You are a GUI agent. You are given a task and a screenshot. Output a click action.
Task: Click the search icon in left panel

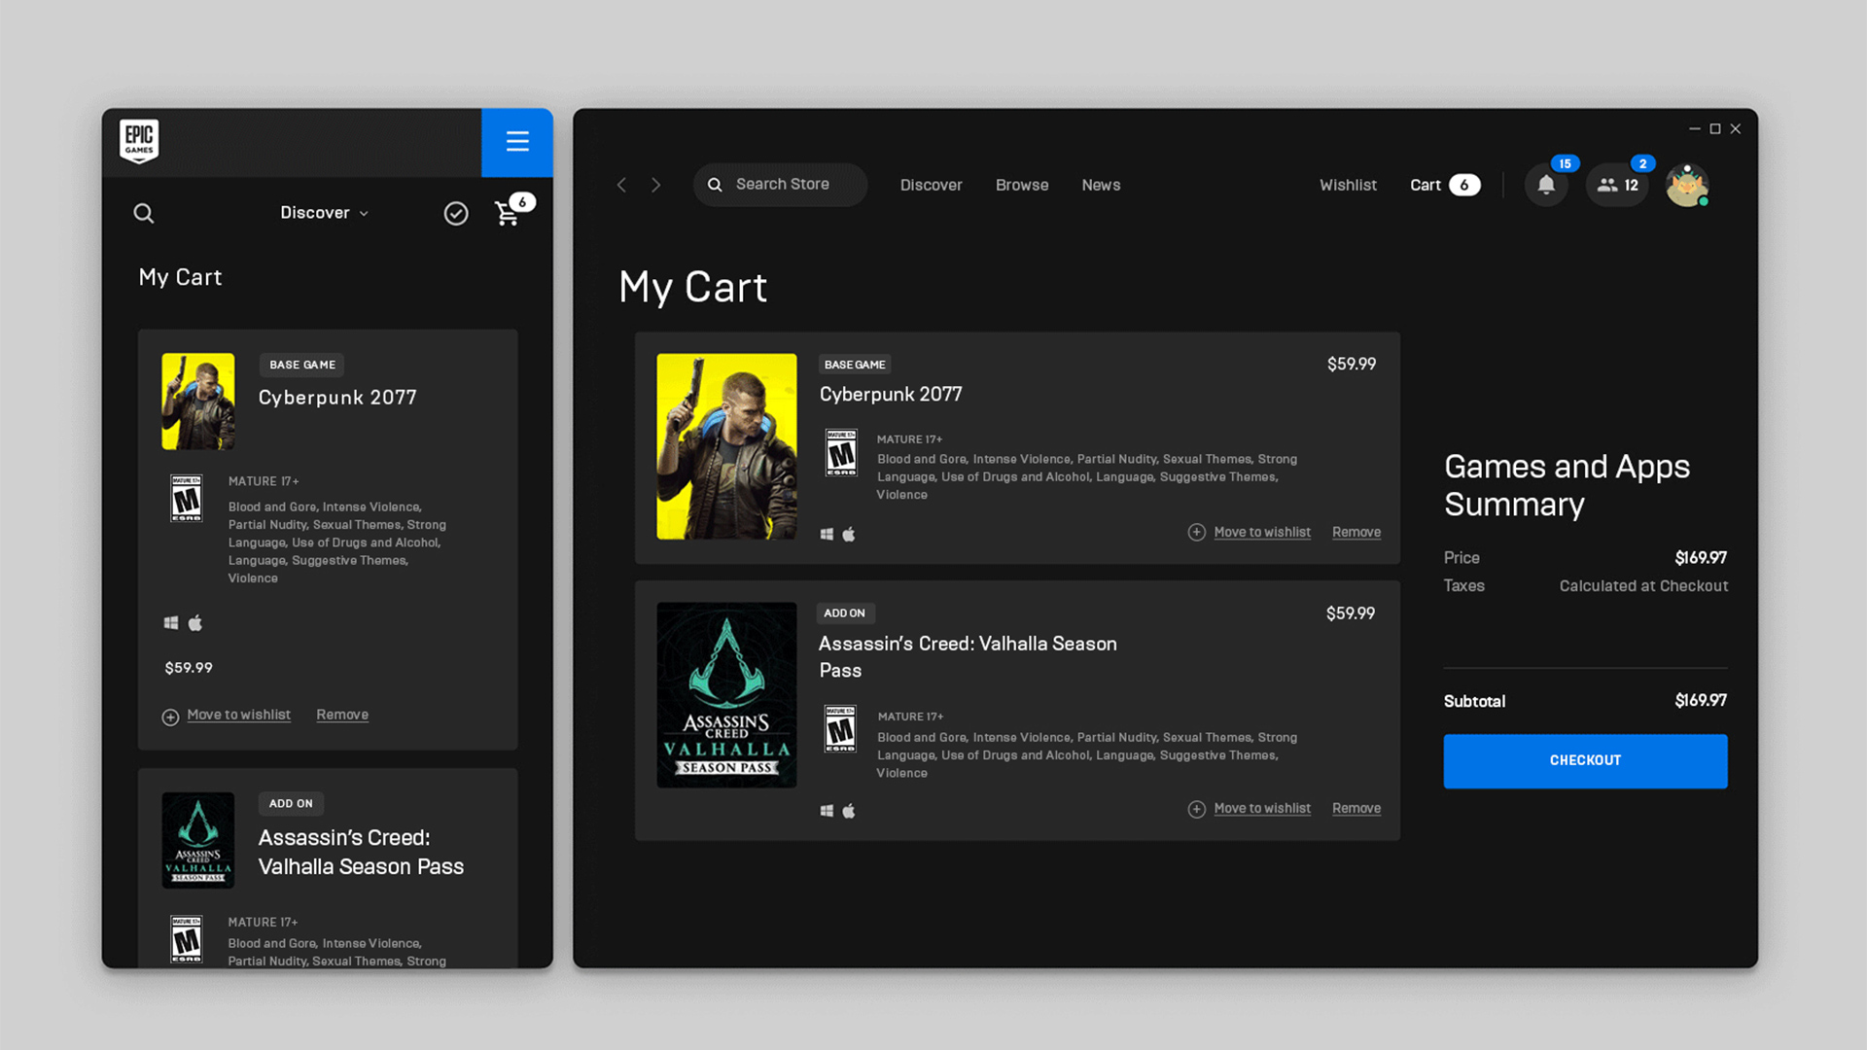[x=145, y=212]
